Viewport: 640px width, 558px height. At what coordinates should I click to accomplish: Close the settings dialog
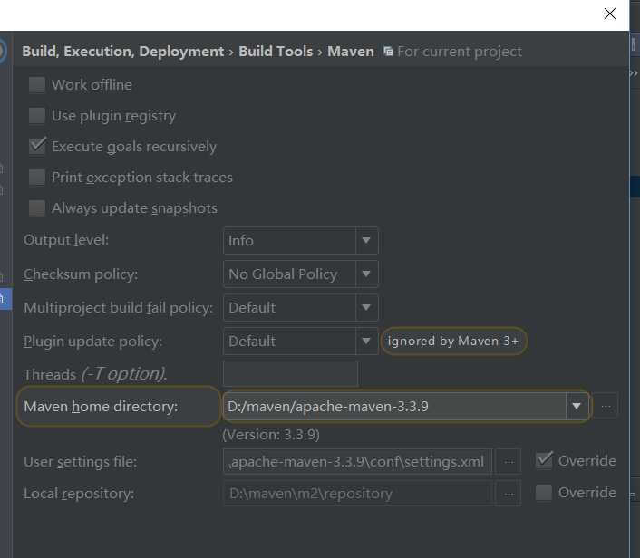(610, 14)
